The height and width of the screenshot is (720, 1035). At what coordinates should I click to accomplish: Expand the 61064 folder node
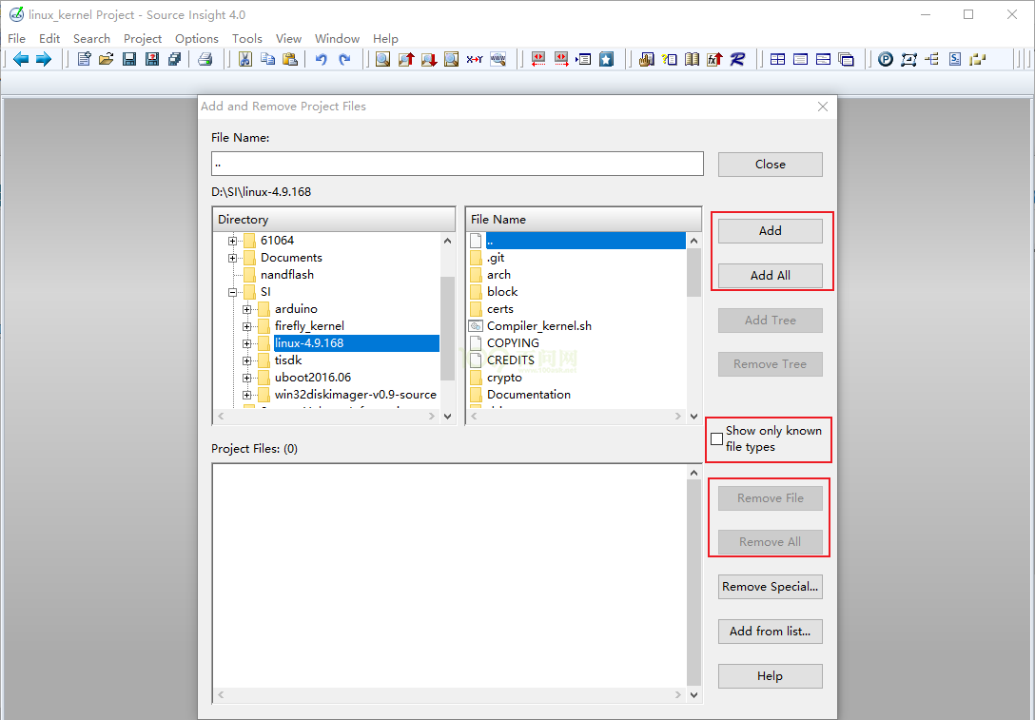(232, 241)
